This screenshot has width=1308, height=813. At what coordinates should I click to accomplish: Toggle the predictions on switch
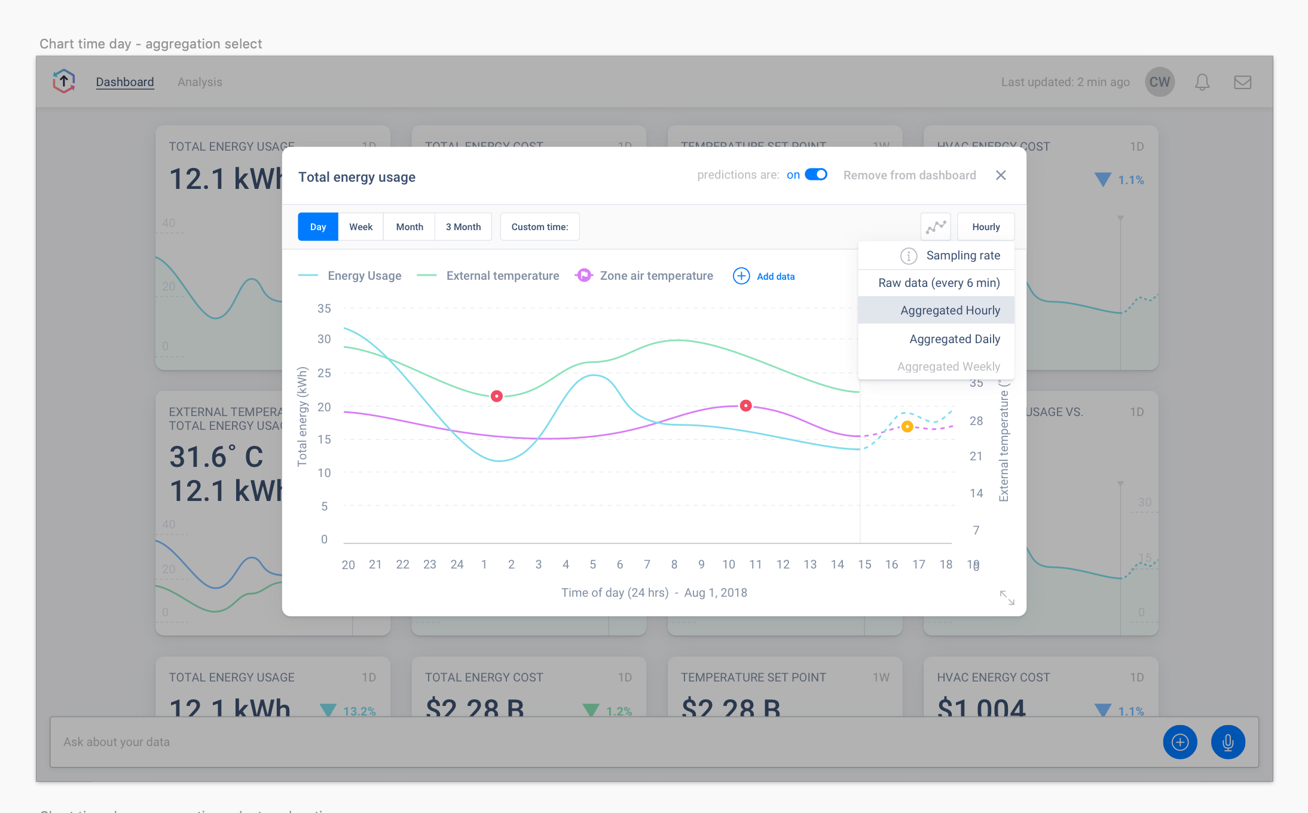(x=816, y=175)
